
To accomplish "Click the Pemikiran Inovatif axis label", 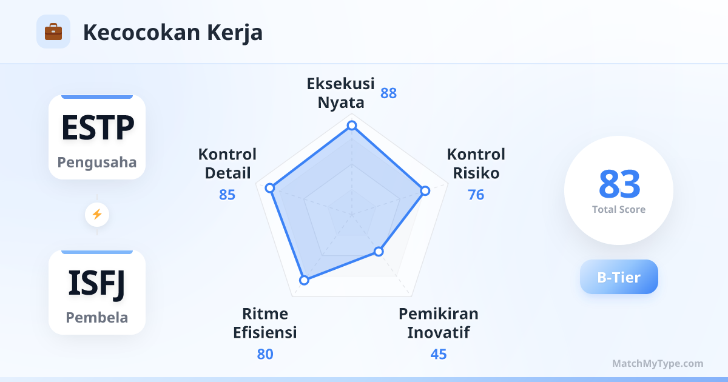I will 438,323.
